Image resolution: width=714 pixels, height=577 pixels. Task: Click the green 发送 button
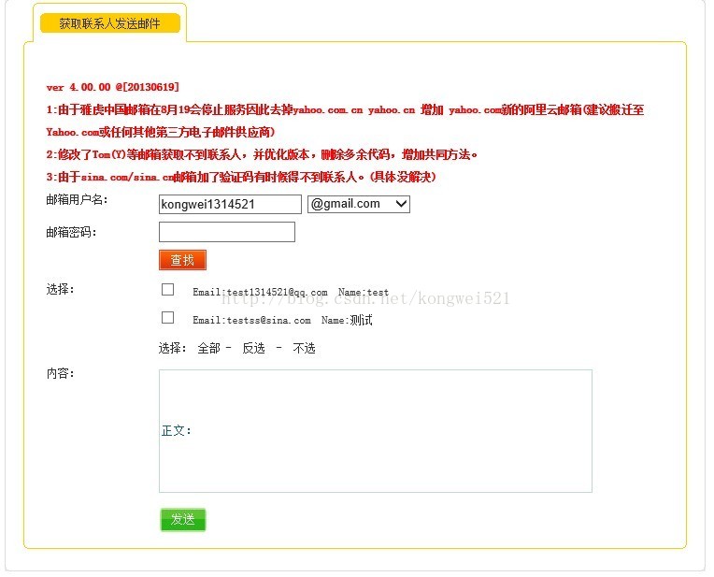pyautogui.click(x=182, y=520)
